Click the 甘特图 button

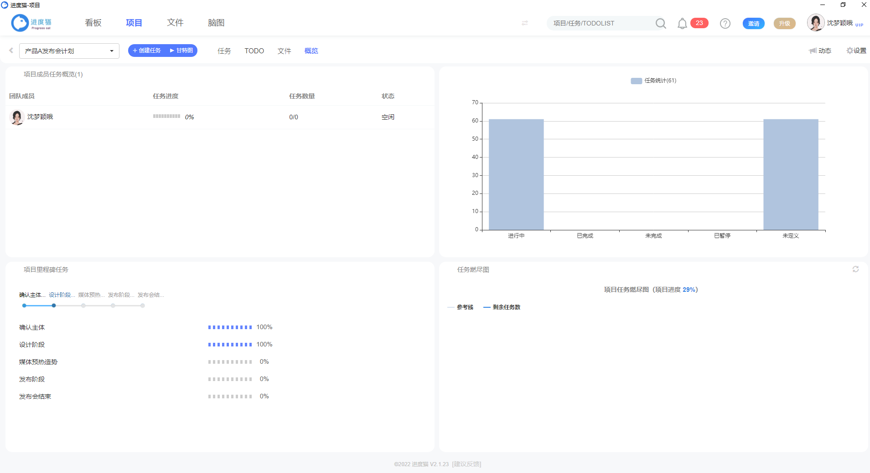tap(181, 51)
